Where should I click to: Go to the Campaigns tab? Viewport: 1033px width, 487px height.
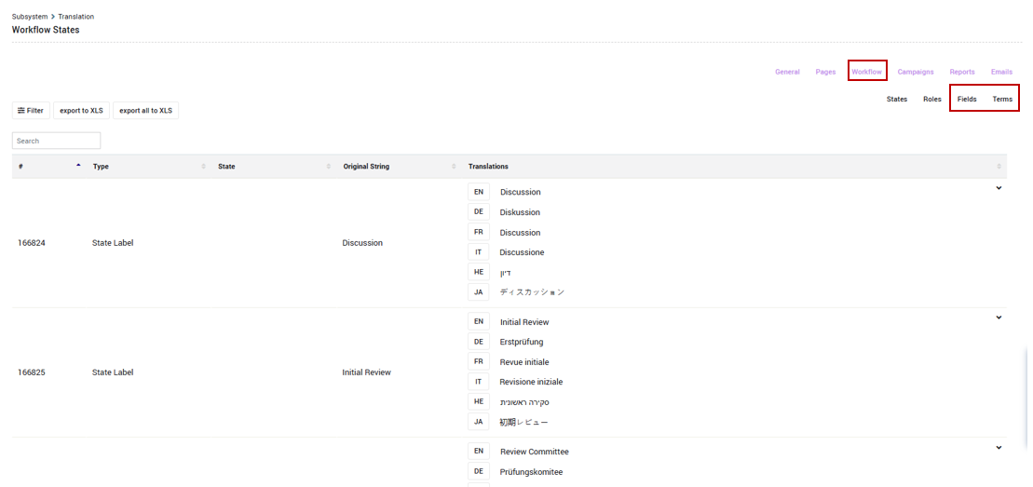click(x=915, y=72)
